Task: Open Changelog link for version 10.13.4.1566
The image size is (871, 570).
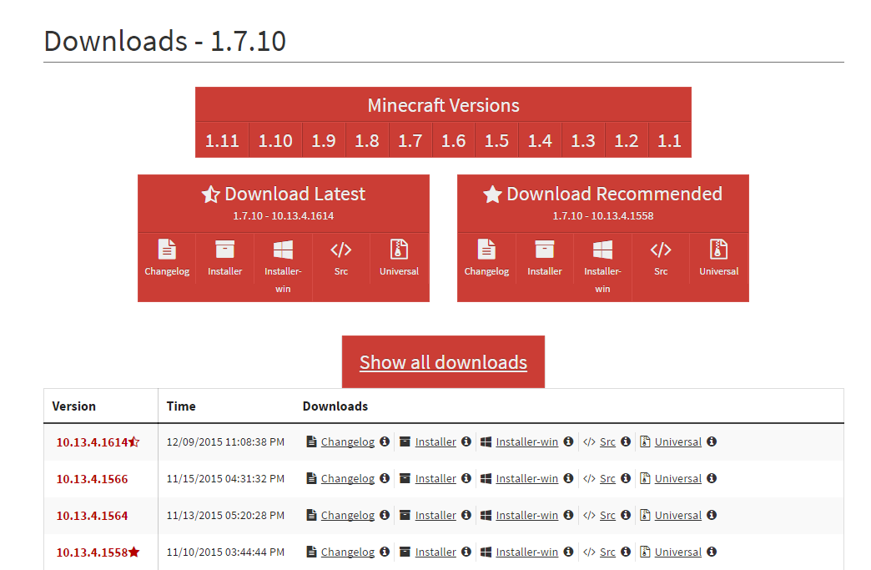Action: [348, 478]
